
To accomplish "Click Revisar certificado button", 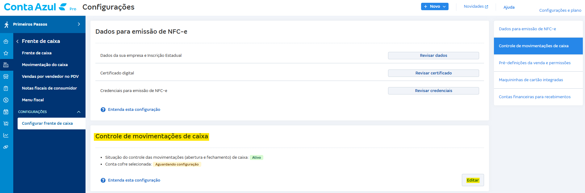I will (433, 73).
